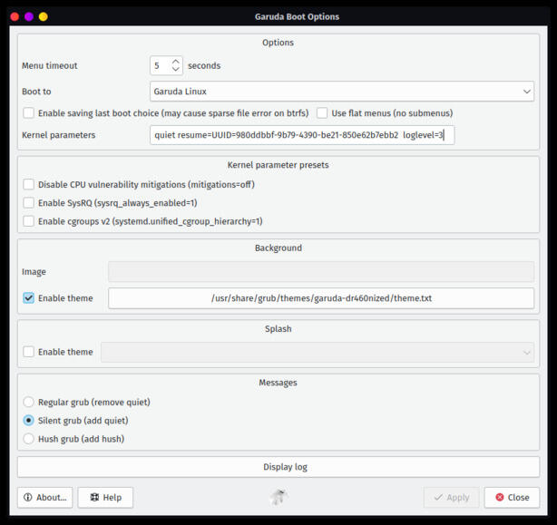Increase Menu timeout with up arrow

(x=175, y=62)
